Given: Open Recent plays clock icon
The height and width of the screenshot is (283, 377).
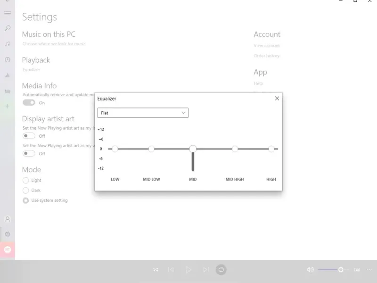Looking at the screenshot, I should click(x=8, y=60).
